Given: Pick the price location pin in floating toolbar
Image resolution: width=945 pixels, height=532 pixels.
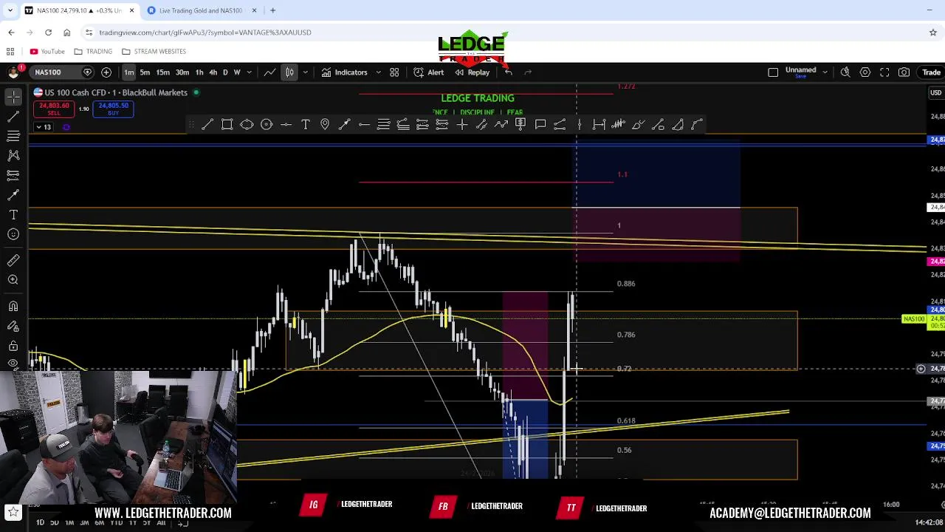Looking at the screenshot, I should point(325,124).
